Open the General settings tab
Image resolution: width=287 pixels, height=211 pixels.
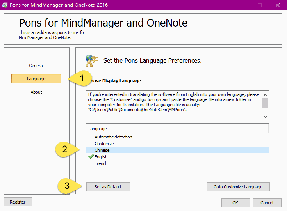coord(36,66)
